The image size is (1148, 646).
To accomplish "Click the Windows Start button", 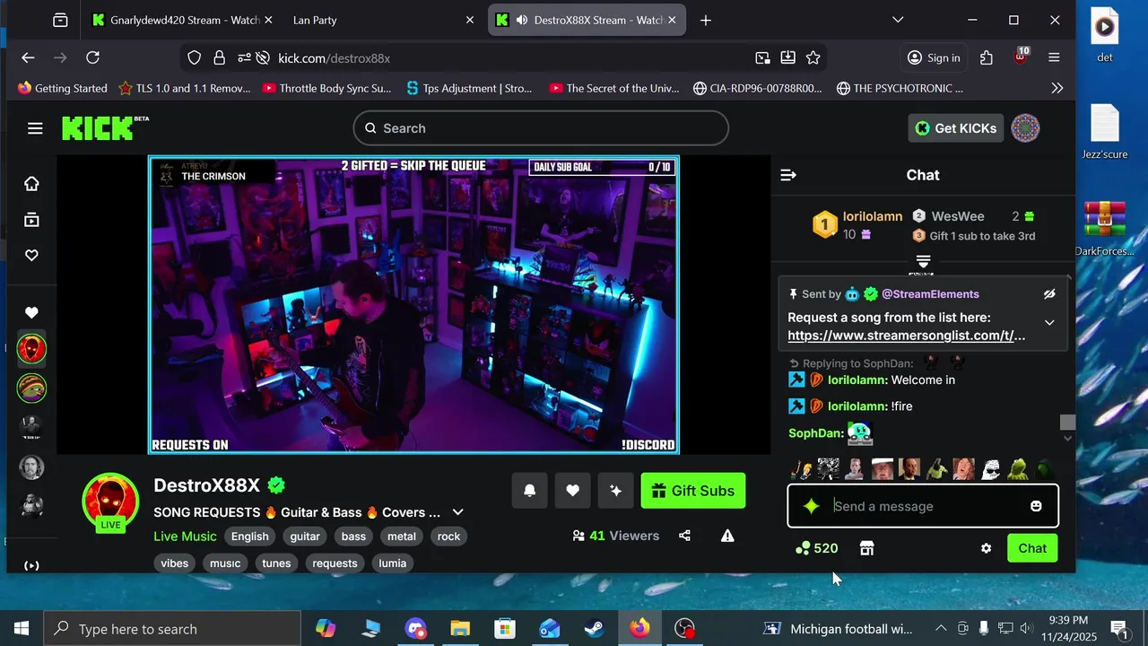I will (x=22, y=628).
